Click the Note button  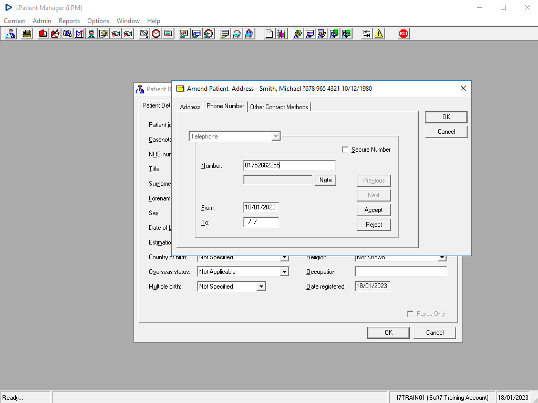(x=325, y=180)
